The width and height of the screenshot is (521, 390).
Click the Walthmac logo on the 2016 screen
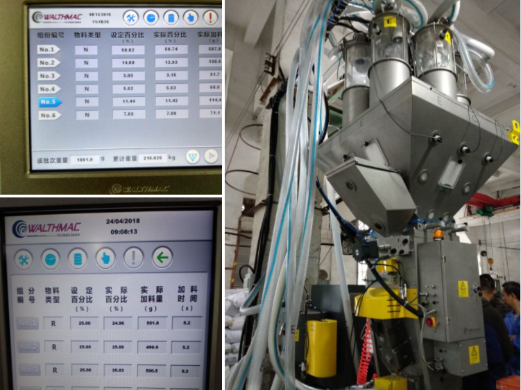[x=57, y=17]
